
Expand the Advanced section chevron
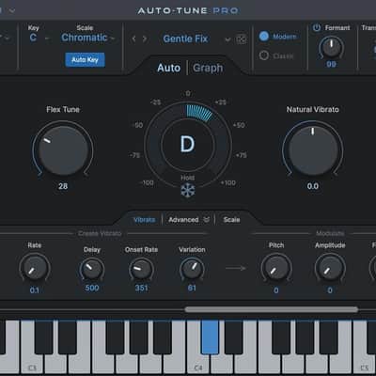tap(207, 219)
